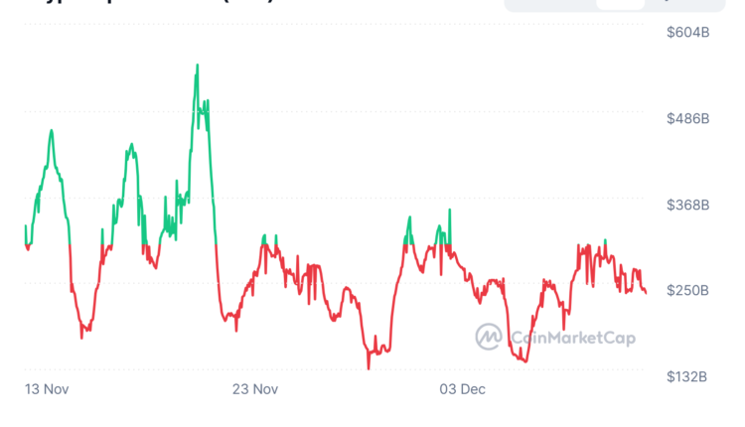Click the $604B y-axis label

[x=688, y=33]
